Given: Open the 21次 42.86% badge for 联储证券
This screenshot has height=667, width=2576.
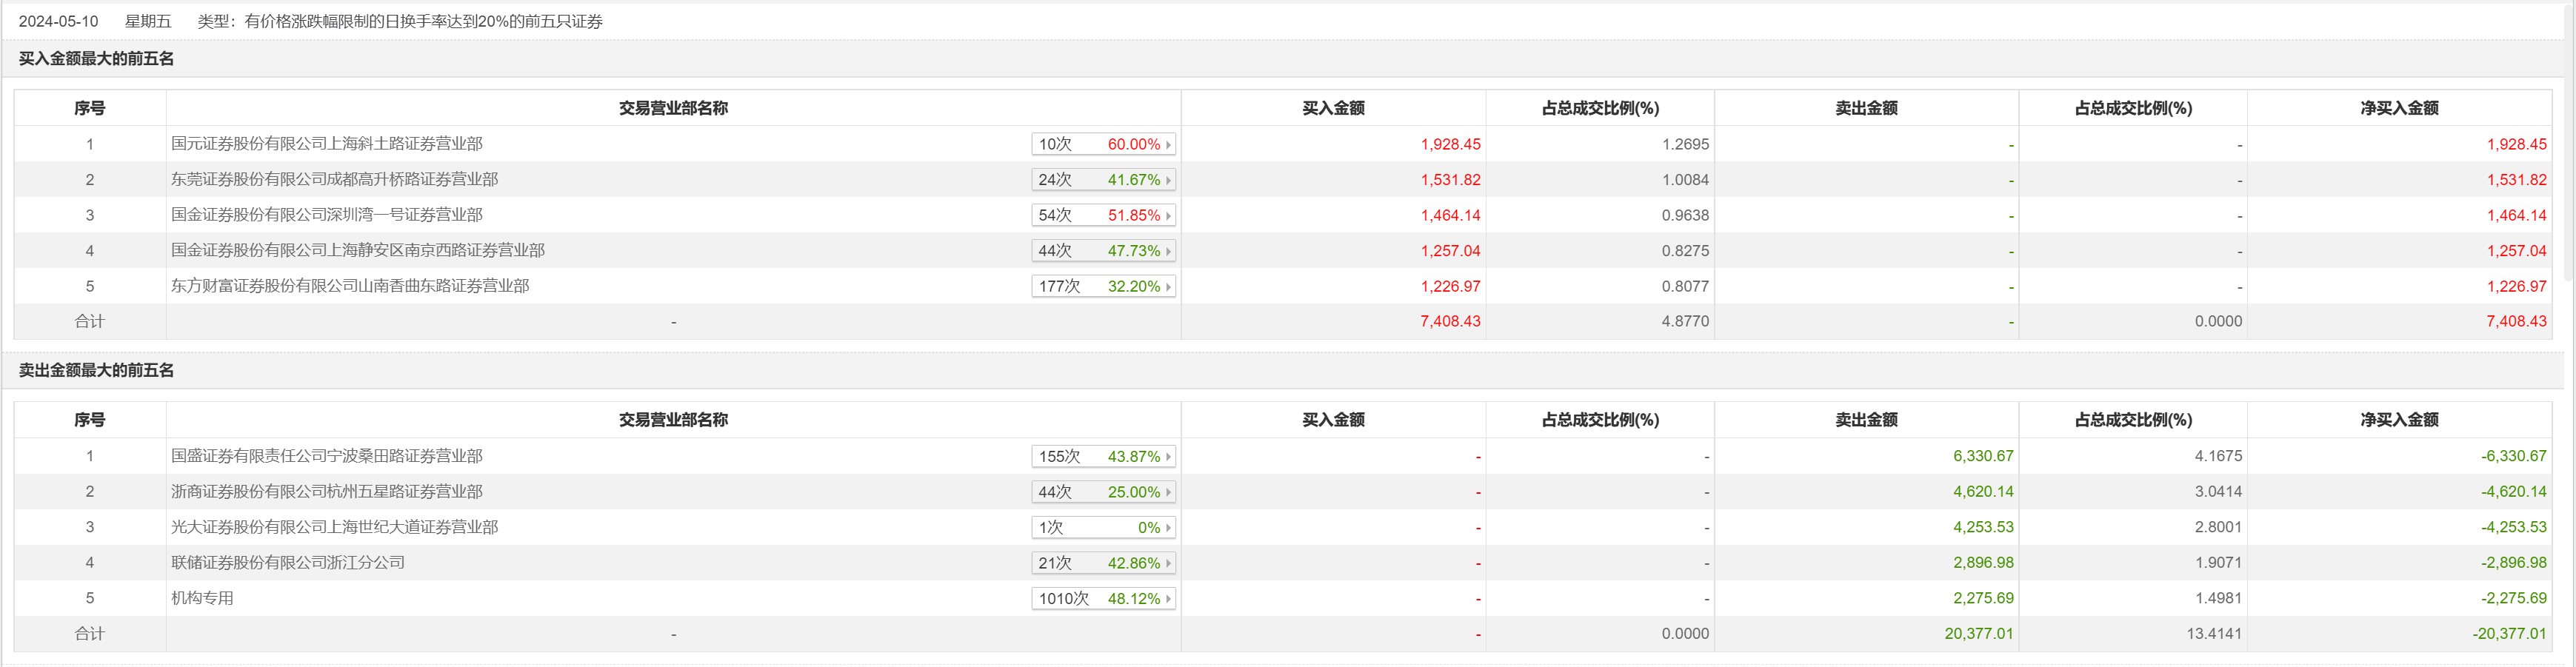Looking at the screenshot, I should coord(1102,563).
